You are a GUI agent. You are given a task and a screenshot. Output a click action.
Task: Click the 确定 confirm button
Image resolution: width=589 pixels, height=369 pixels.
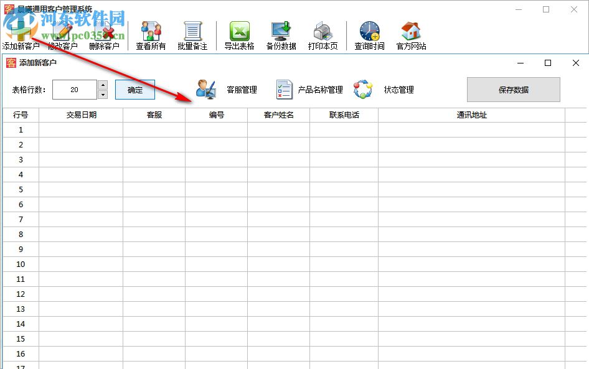(134, 89)
